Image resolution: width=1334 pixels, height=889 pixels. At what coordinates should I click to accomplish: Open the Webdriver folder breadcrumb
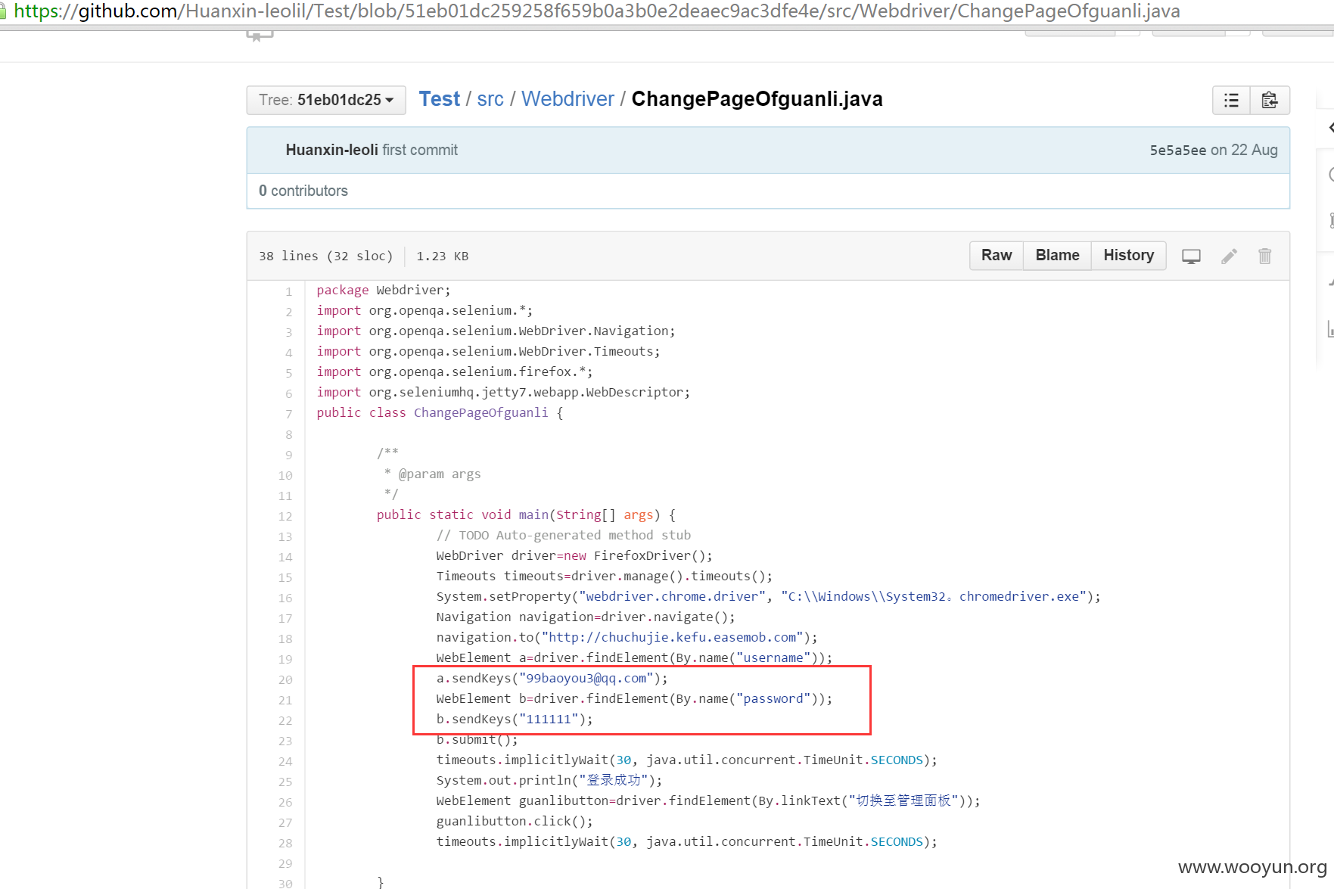pos(567,99)
